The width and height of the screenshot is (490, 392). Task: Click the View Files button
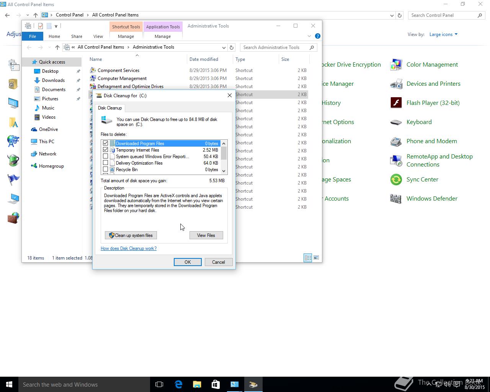pyautogui.click(x=206, y=235)
